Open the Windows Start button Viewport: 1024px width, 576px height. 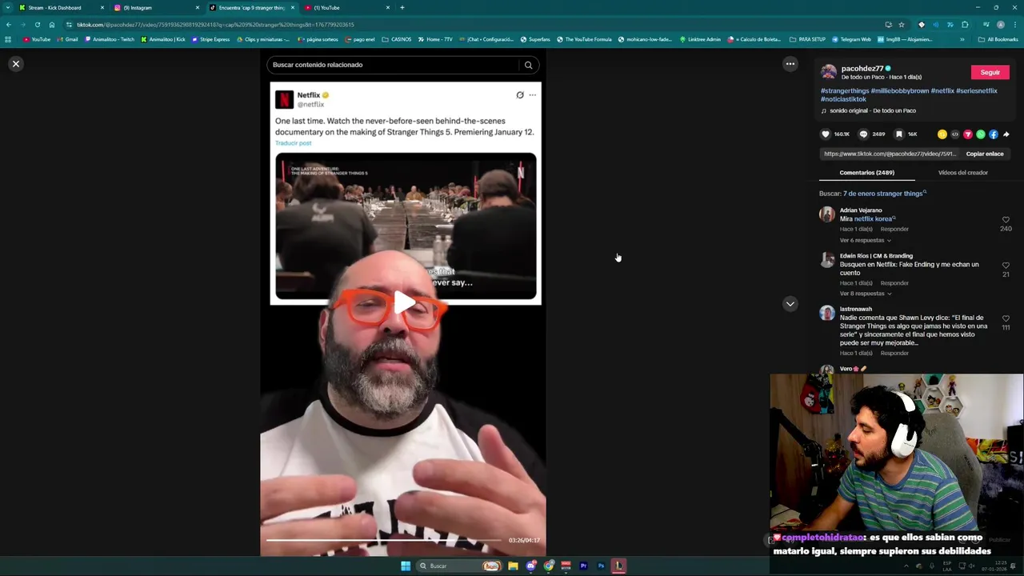[406, 566]
